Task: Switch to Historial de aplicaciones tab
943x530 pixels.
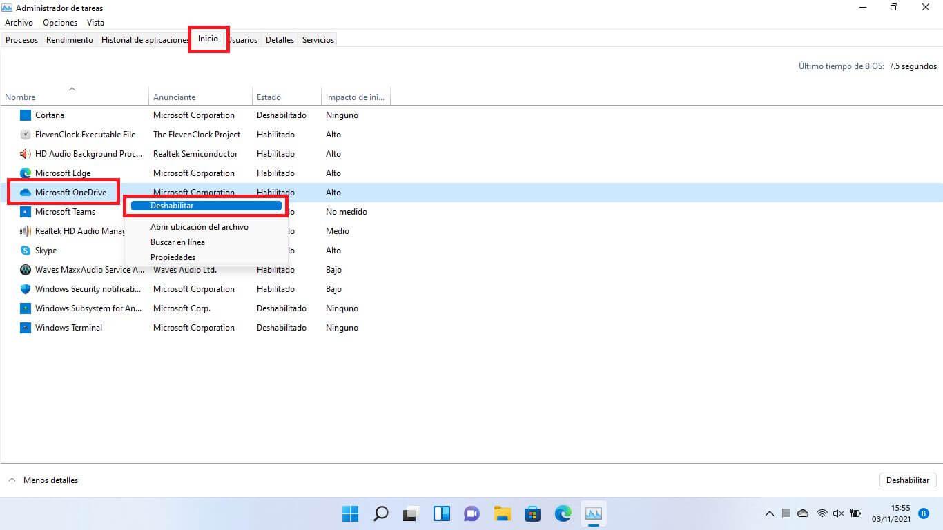Action: pos(145,40)
